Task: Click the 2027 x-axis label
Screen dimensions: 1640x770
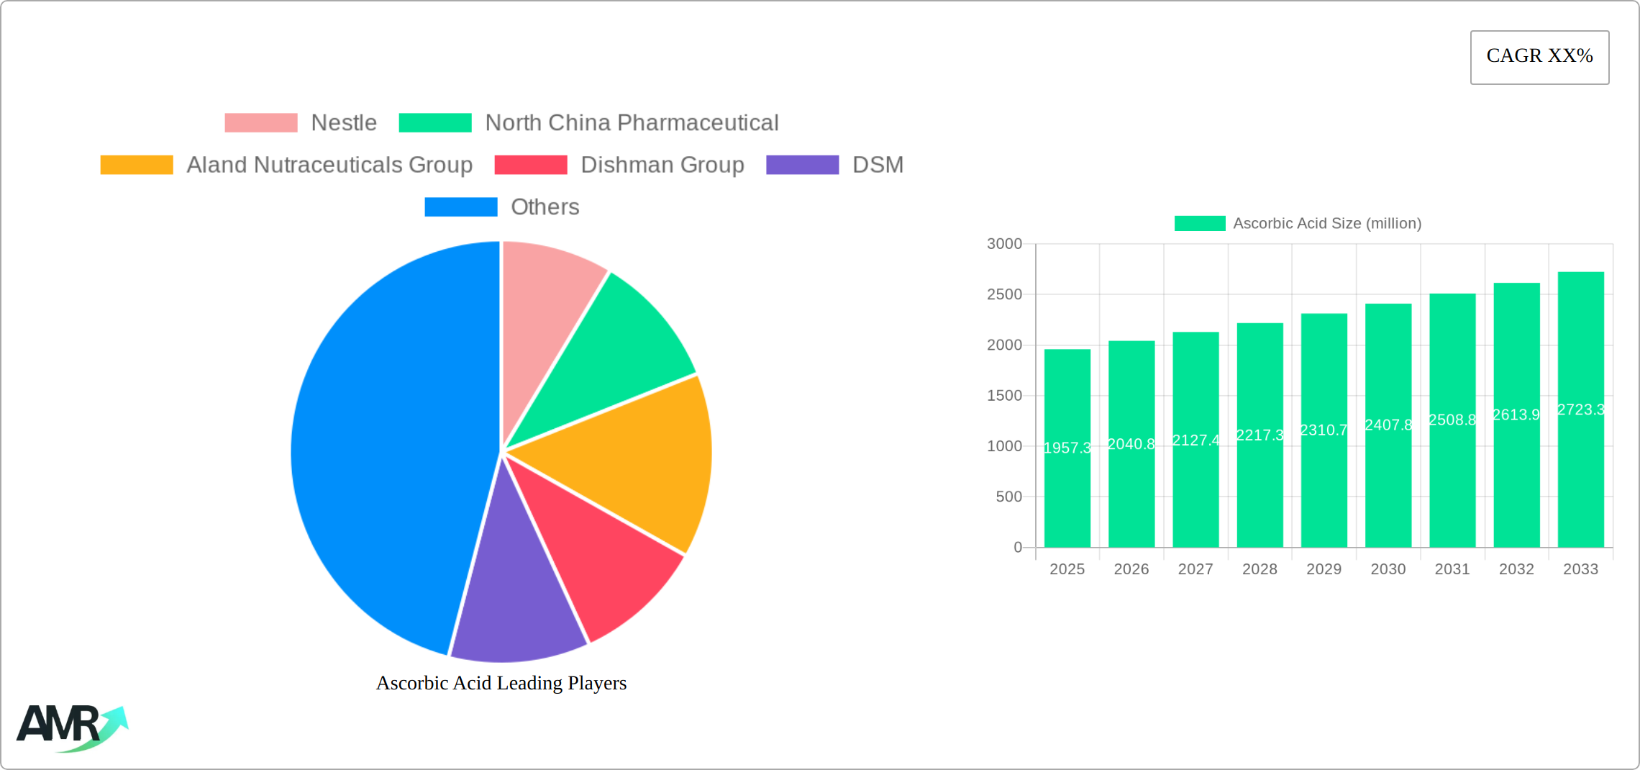Action: click(1195, 569)
